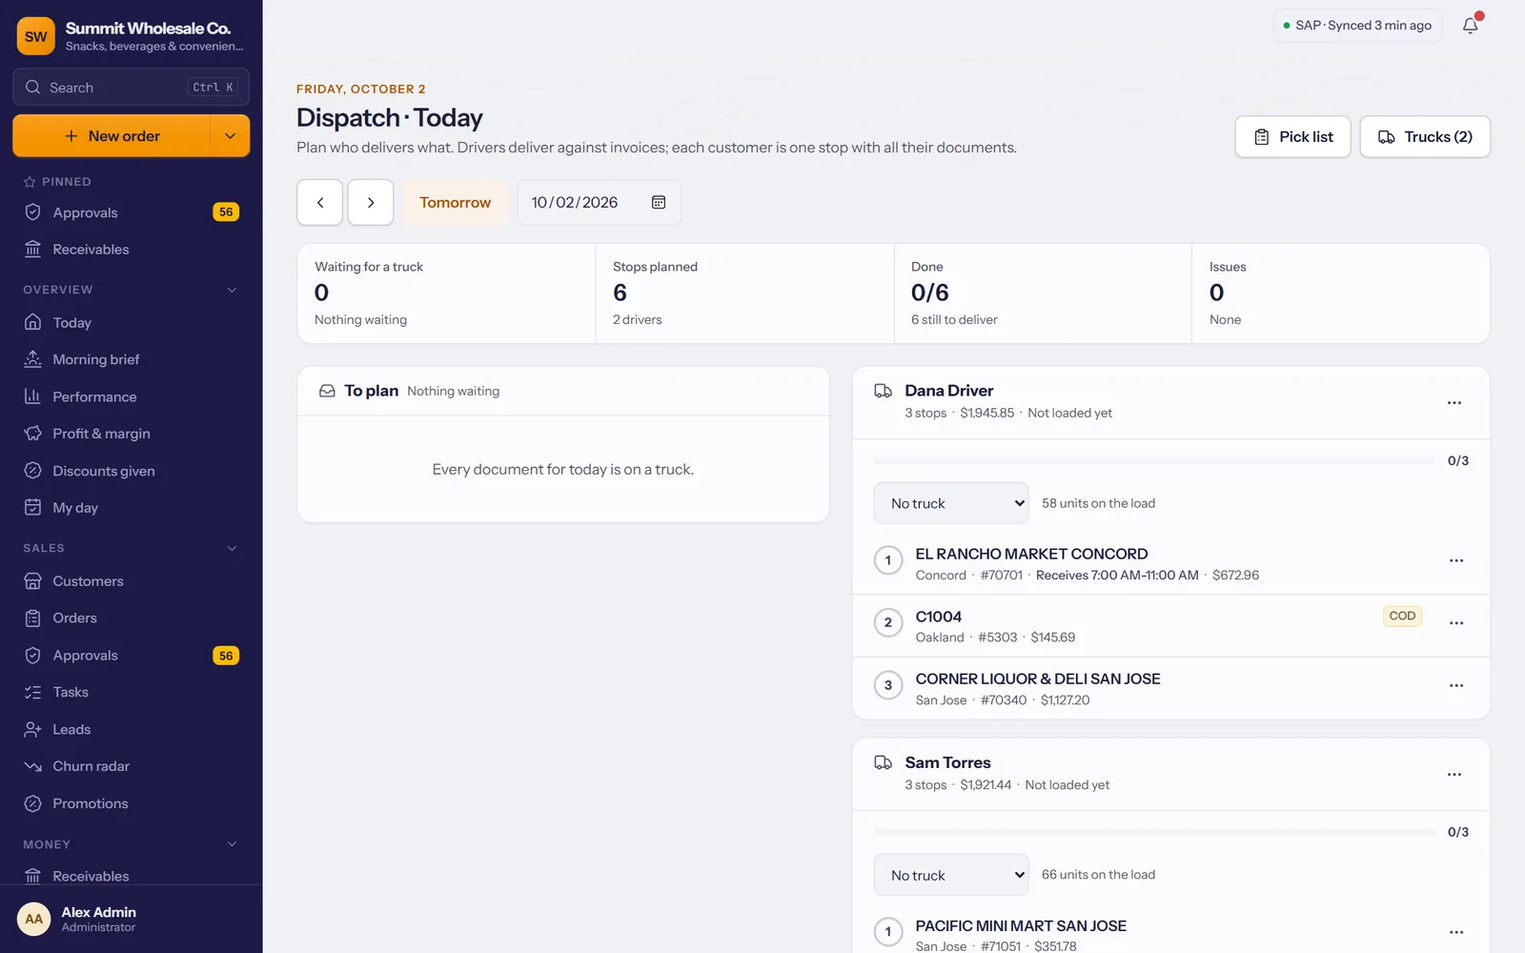Open Promotions in the sidebar
1525x953 pixels.
point(132,803)
